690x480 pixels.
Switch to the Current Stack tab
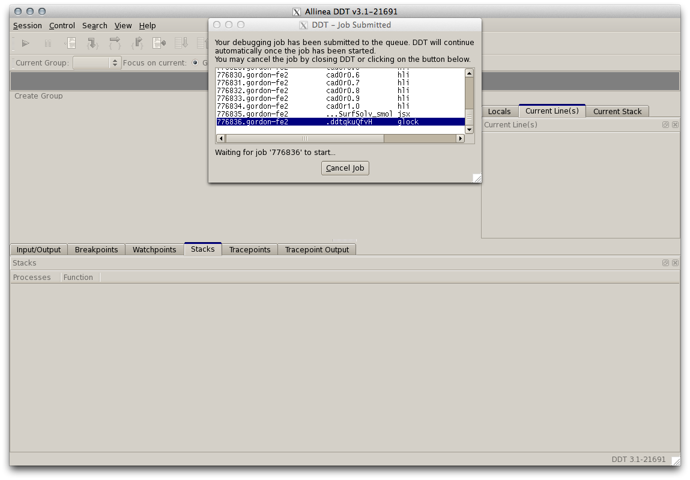pos(617,111)
